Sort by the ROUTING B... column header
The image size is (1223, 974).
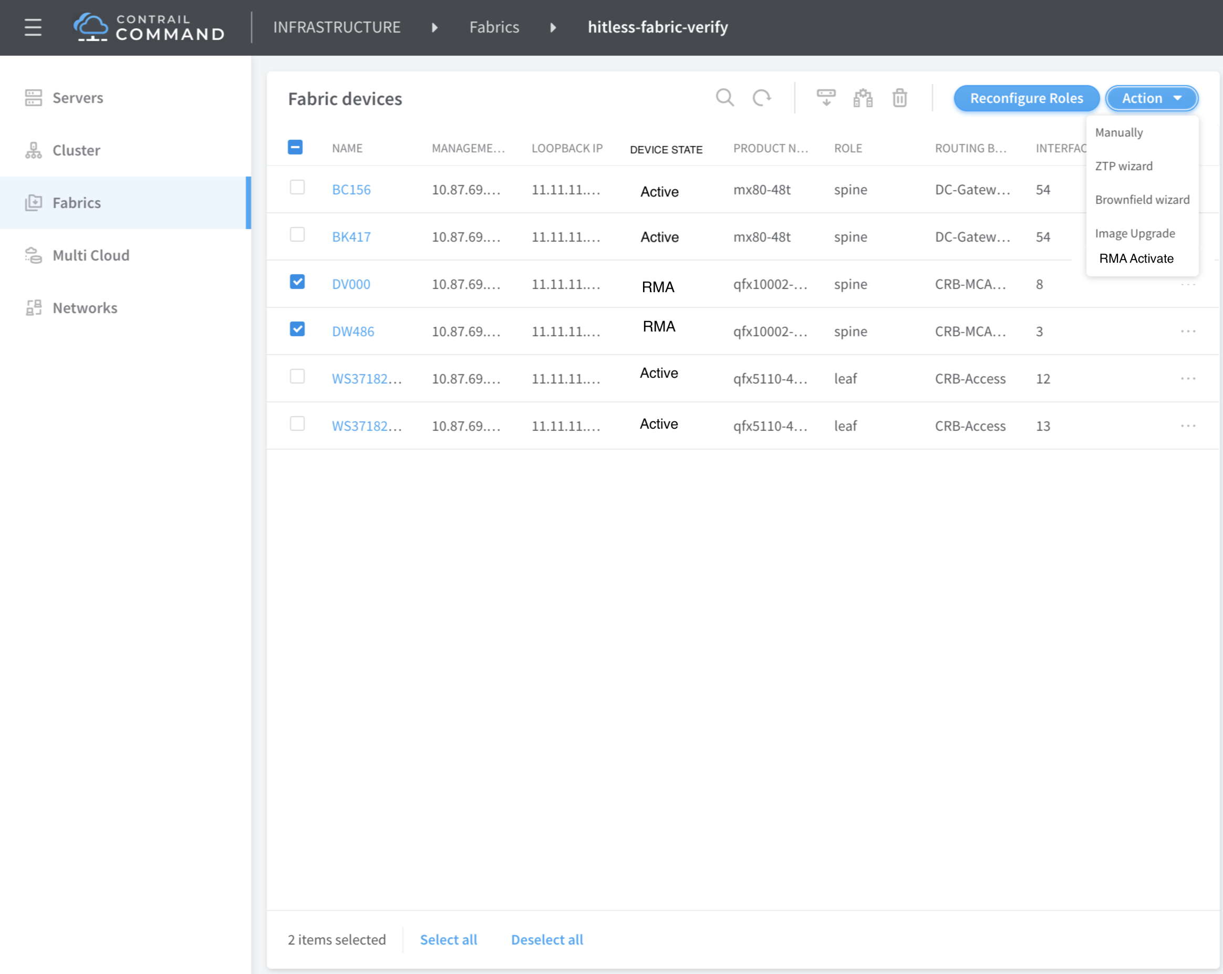970,148
